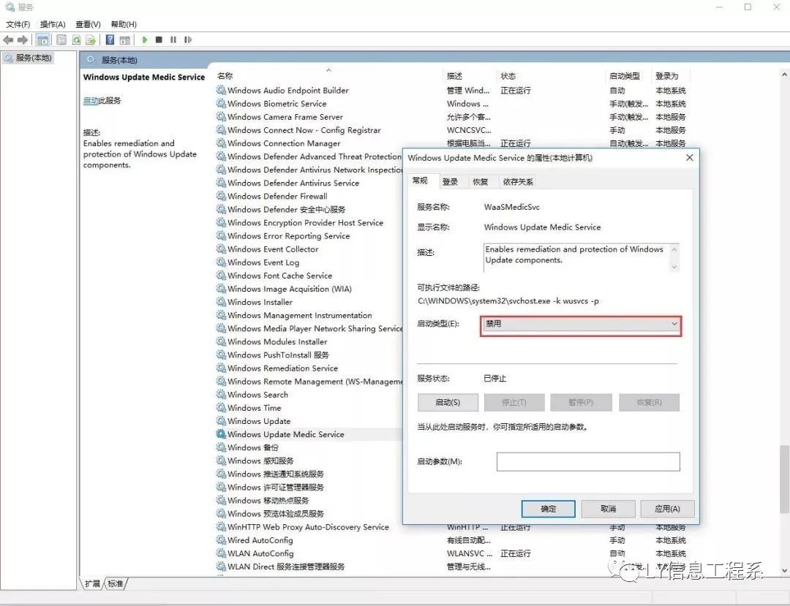
Task: Switch to the 依存关系 tab in properties dialog
Action: pyautogui.click(x=518, y=182)
